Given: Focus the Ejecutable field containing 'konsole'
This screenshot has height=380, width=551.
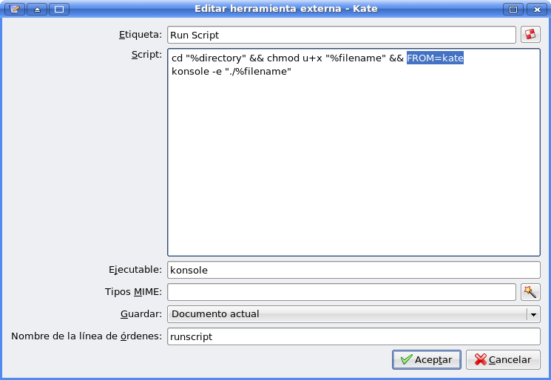Looking at the screenshot, I should point(354,270).
